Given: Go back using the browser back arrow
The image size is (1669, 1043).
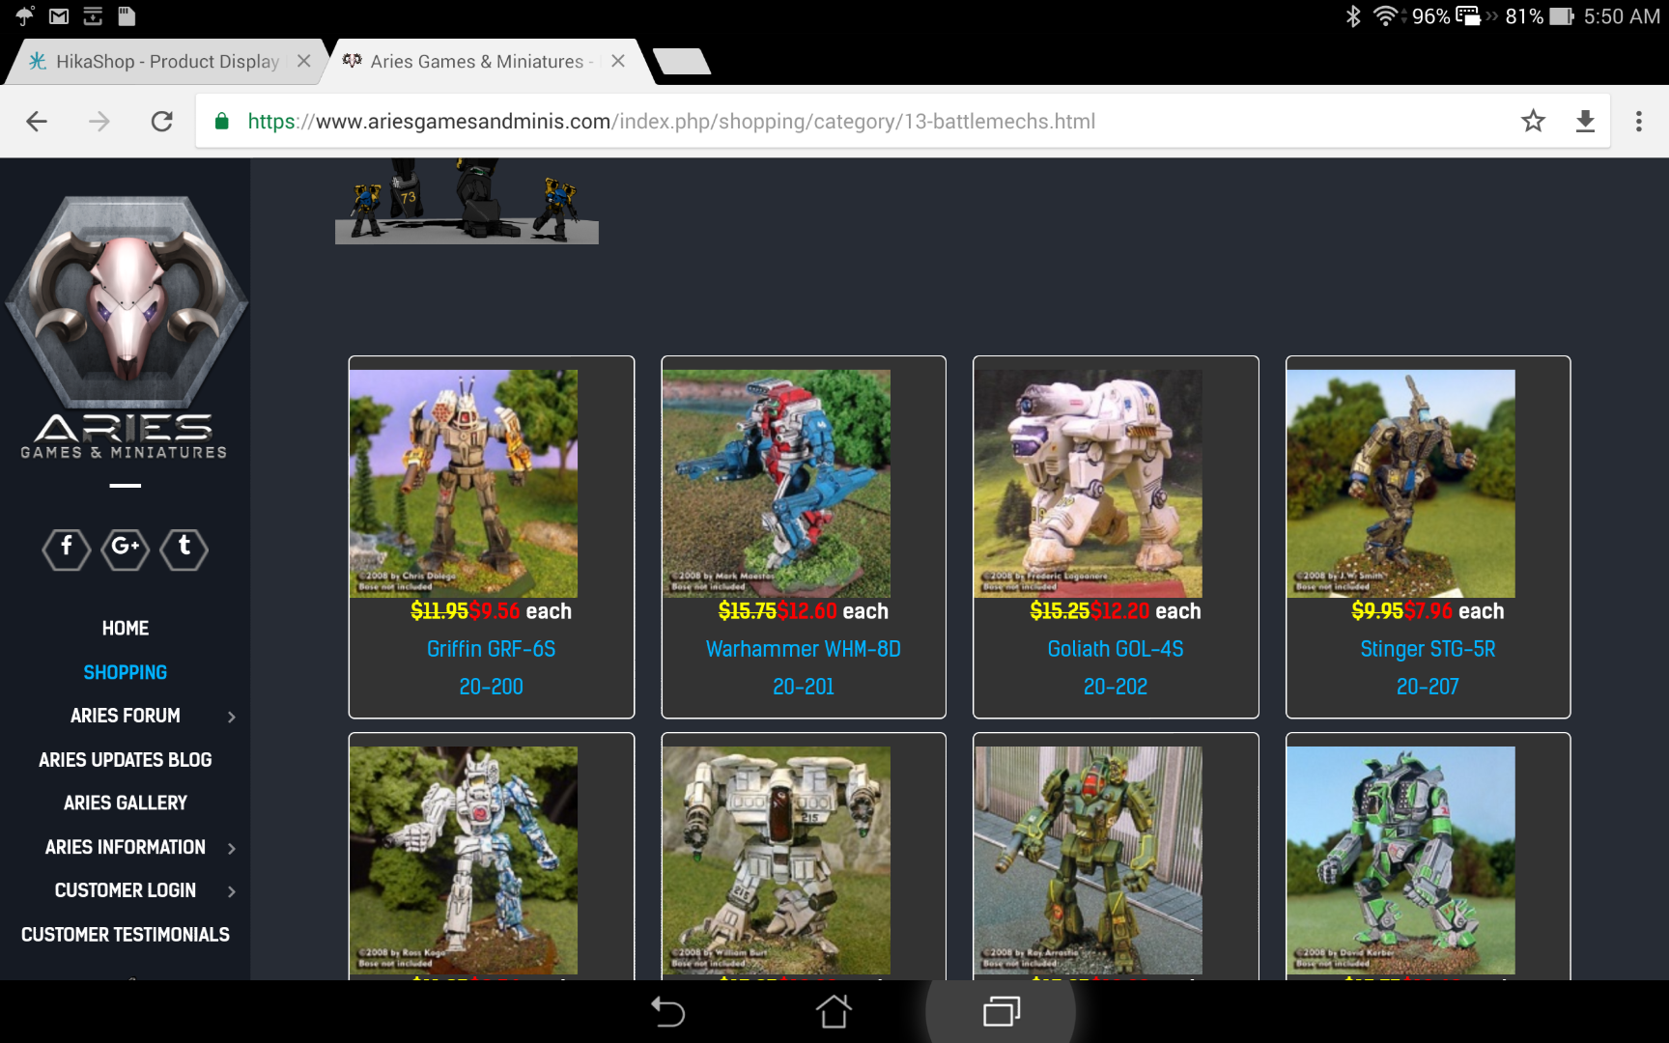Looking at the screenshot, I should tap(37, 122).
